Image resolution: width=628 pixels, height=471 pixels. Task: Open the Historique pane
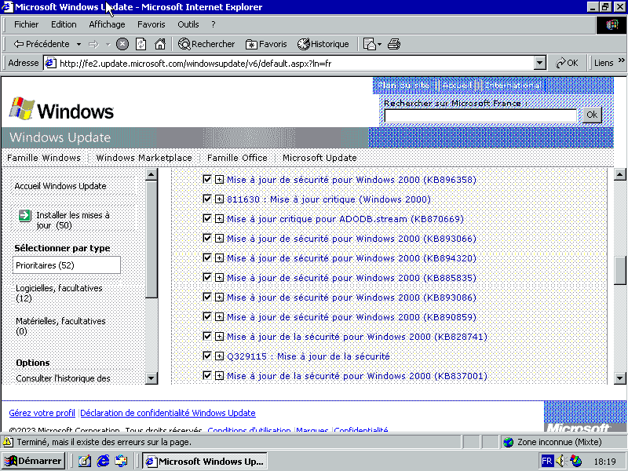[323, 44]
